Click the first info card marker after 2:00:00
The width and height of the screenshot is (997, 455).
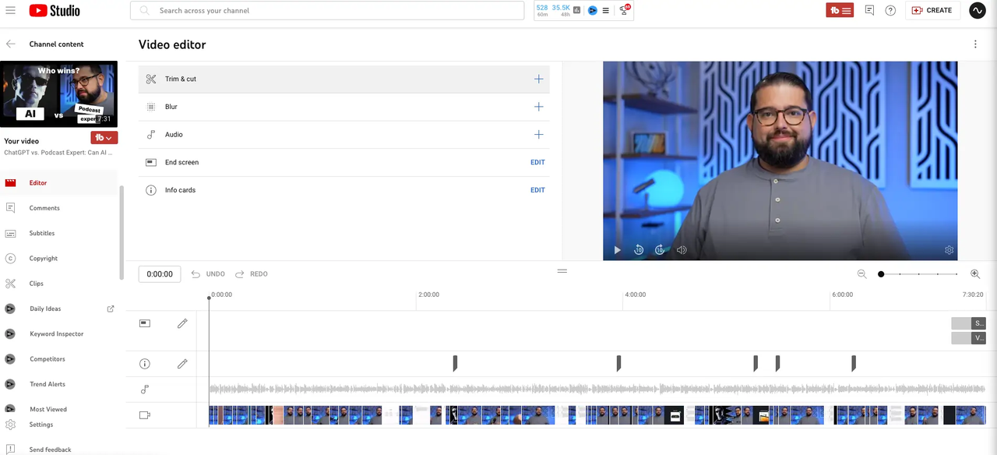coord(455,363)
